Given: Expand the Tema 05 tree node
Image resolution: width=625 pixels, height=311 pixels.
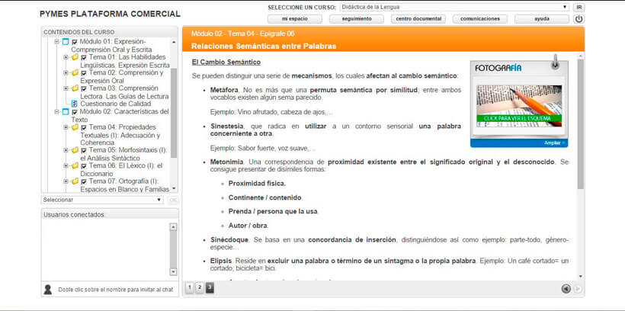Looking at the screenshot, I should (66, 150).
